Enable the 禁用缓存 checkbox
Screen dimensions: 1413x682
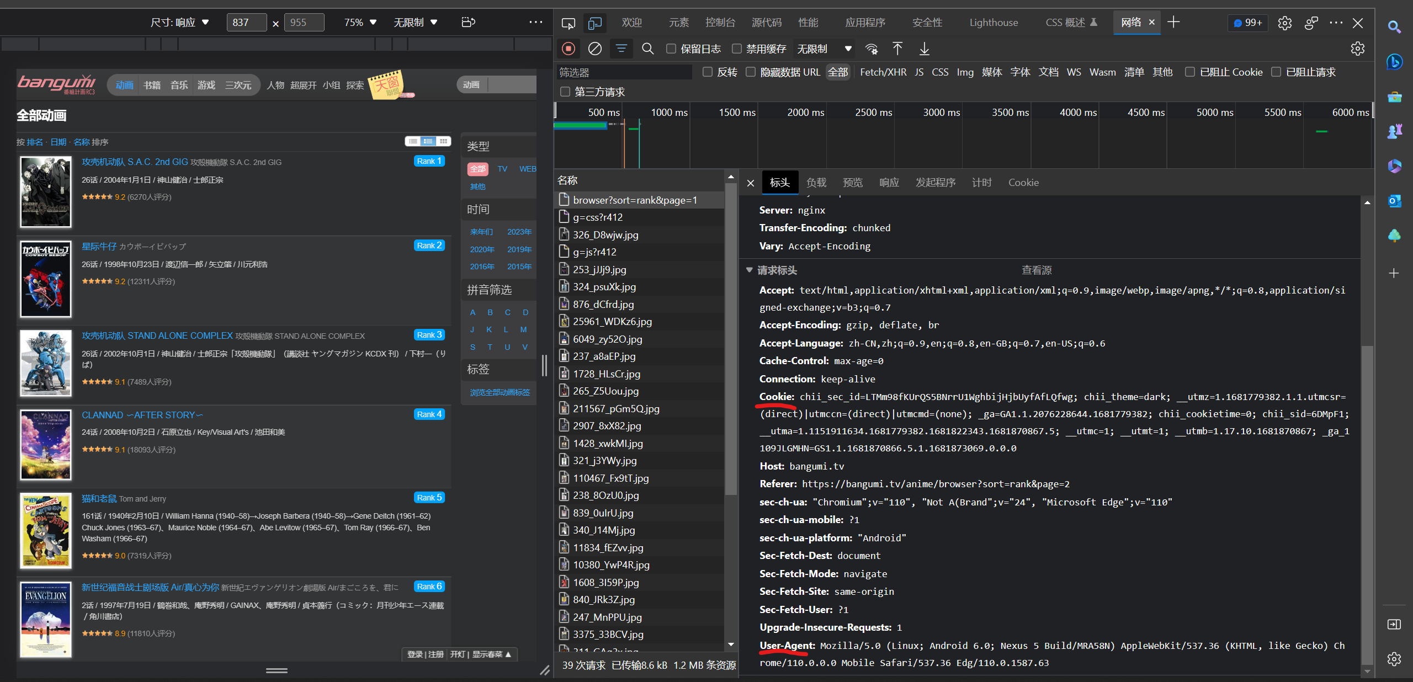[737, 49]
